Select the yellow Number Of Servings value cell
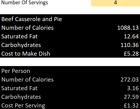Viewport: 140px width, 109px height. pos(115,3)
